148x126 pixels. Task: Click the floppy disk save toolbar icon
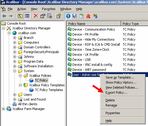click(x=75, y=16)
